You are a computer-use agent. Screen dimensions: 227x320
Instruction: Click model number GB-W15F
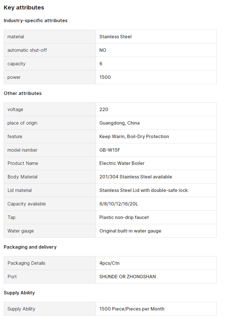[110, 150]
